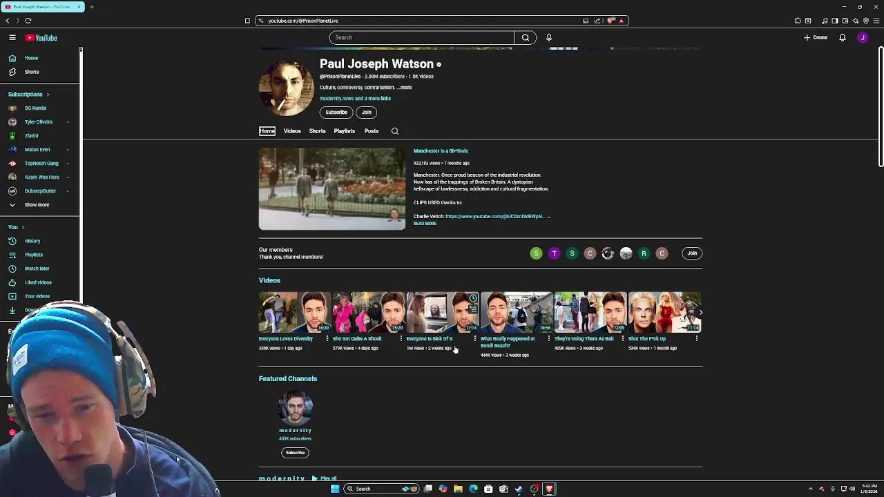This screenshot has height=497, width=884.
Task: Open the Brave Shields icon
Action: coord(611,21)
